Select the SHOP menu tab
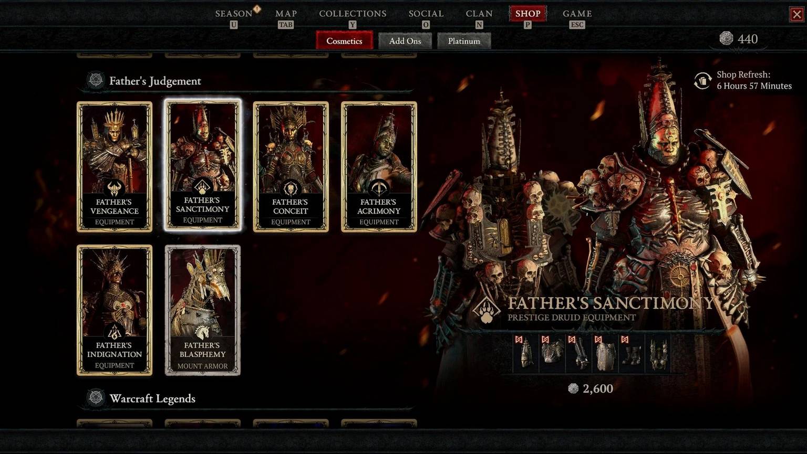Viewport: 807px width, 454px height. [x=527, y=14]
